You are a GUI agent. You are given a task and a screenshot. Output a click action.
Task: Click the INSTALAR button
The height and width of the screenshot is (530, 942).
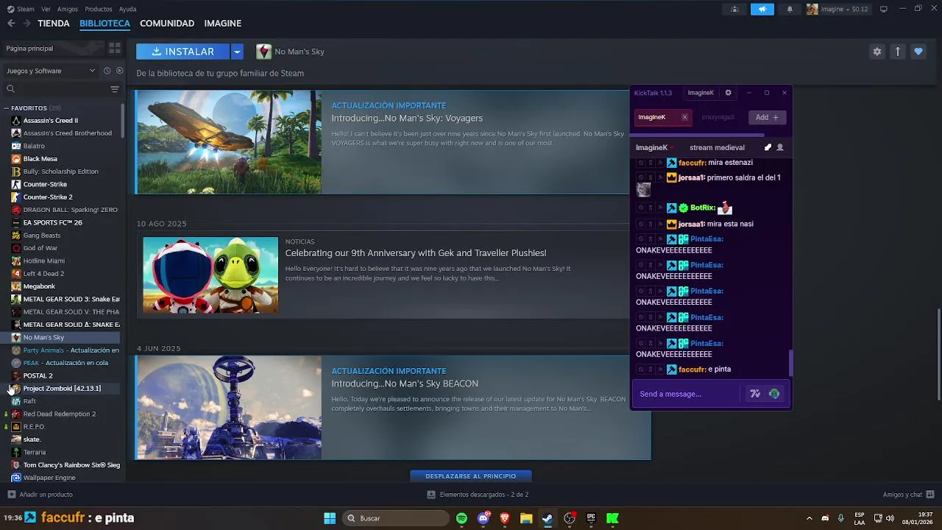(x=183, y=52)
